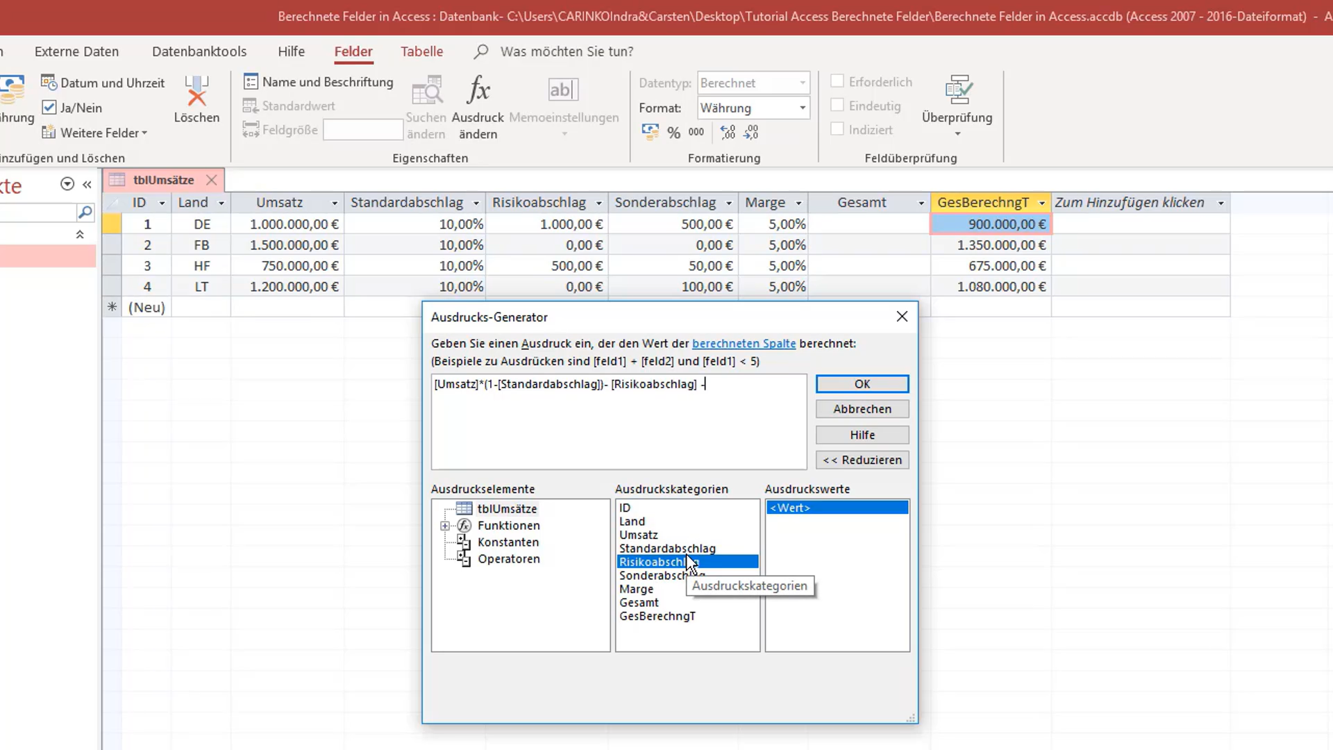Open GesBerechngT column header dropdown arrow

point(1041,203)
